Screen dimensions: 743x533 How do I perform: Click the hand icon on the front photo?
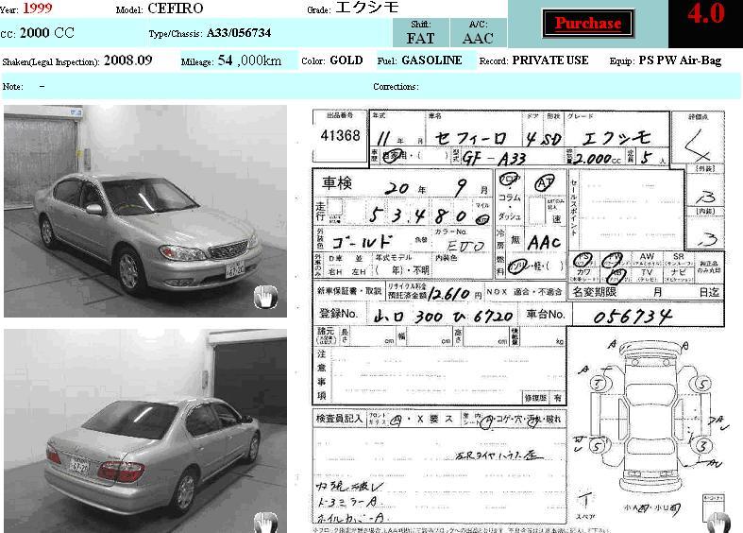(265, 298)
